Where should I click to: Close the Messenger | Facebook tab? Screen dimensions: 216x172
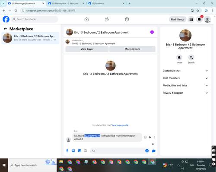pyautogui.click(x=43, y=3)
